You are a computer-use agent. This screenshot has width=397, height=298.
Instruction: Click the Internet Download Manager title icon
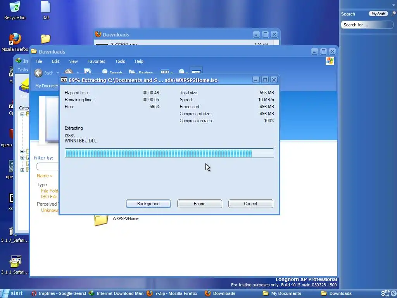pos(19,61)
